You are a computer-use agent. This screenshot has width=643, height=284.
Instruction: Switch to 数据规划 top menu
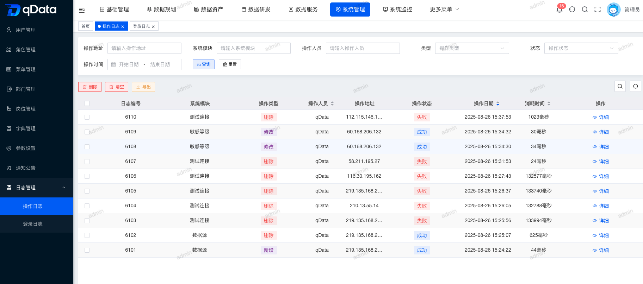tap(161, 10)
